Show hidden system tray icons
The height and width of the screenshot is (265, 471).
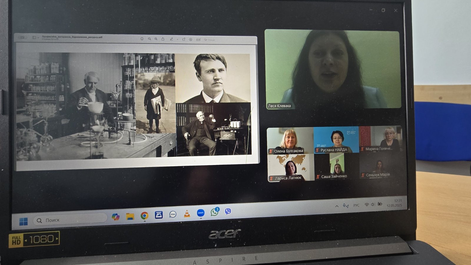(x=337, y=206)
